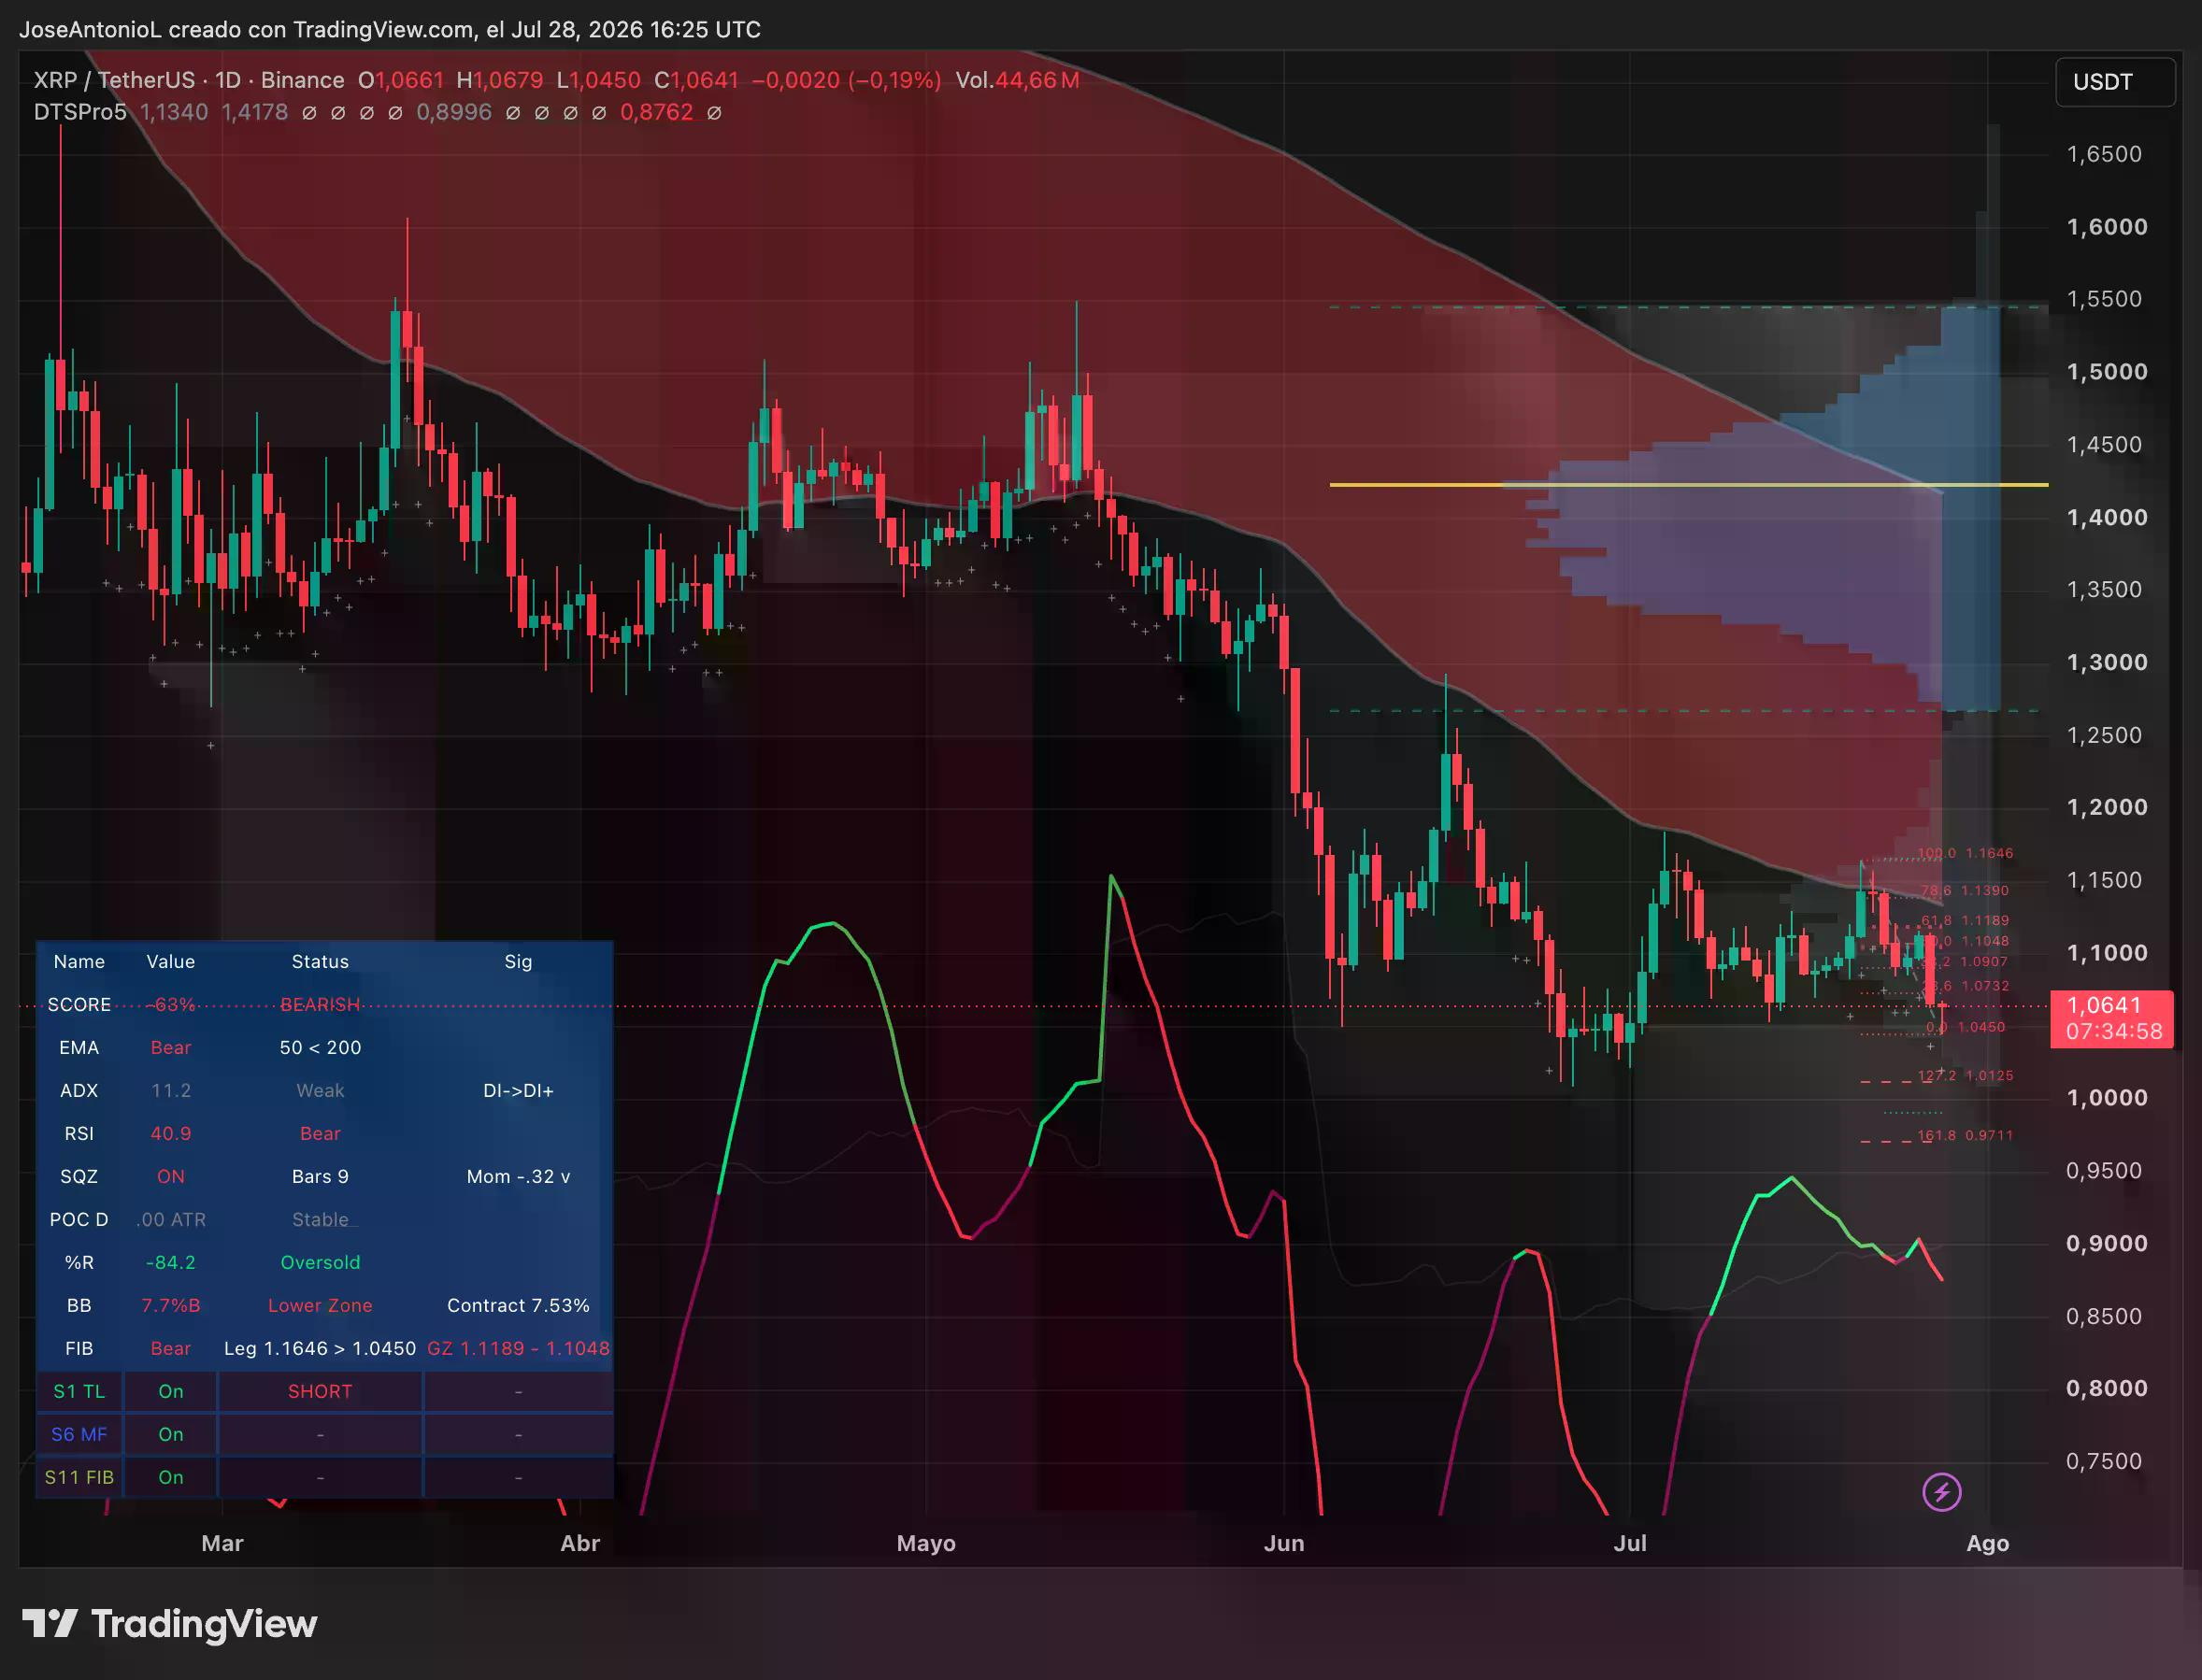Click the %R value -84.2
Viewport: 2202px width, 1680px height.
point(171,1262)
